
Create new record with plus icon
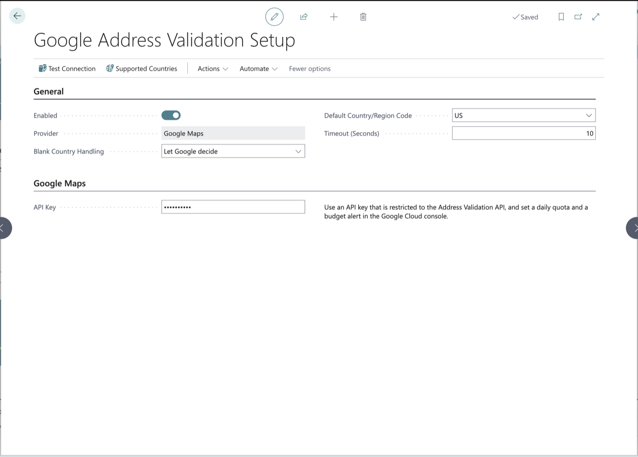334,17
